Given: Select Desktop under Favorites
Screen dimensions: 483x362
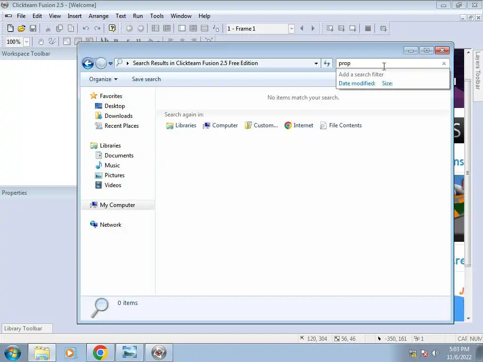Looking at the screenshot, I should tap(110, 106).
